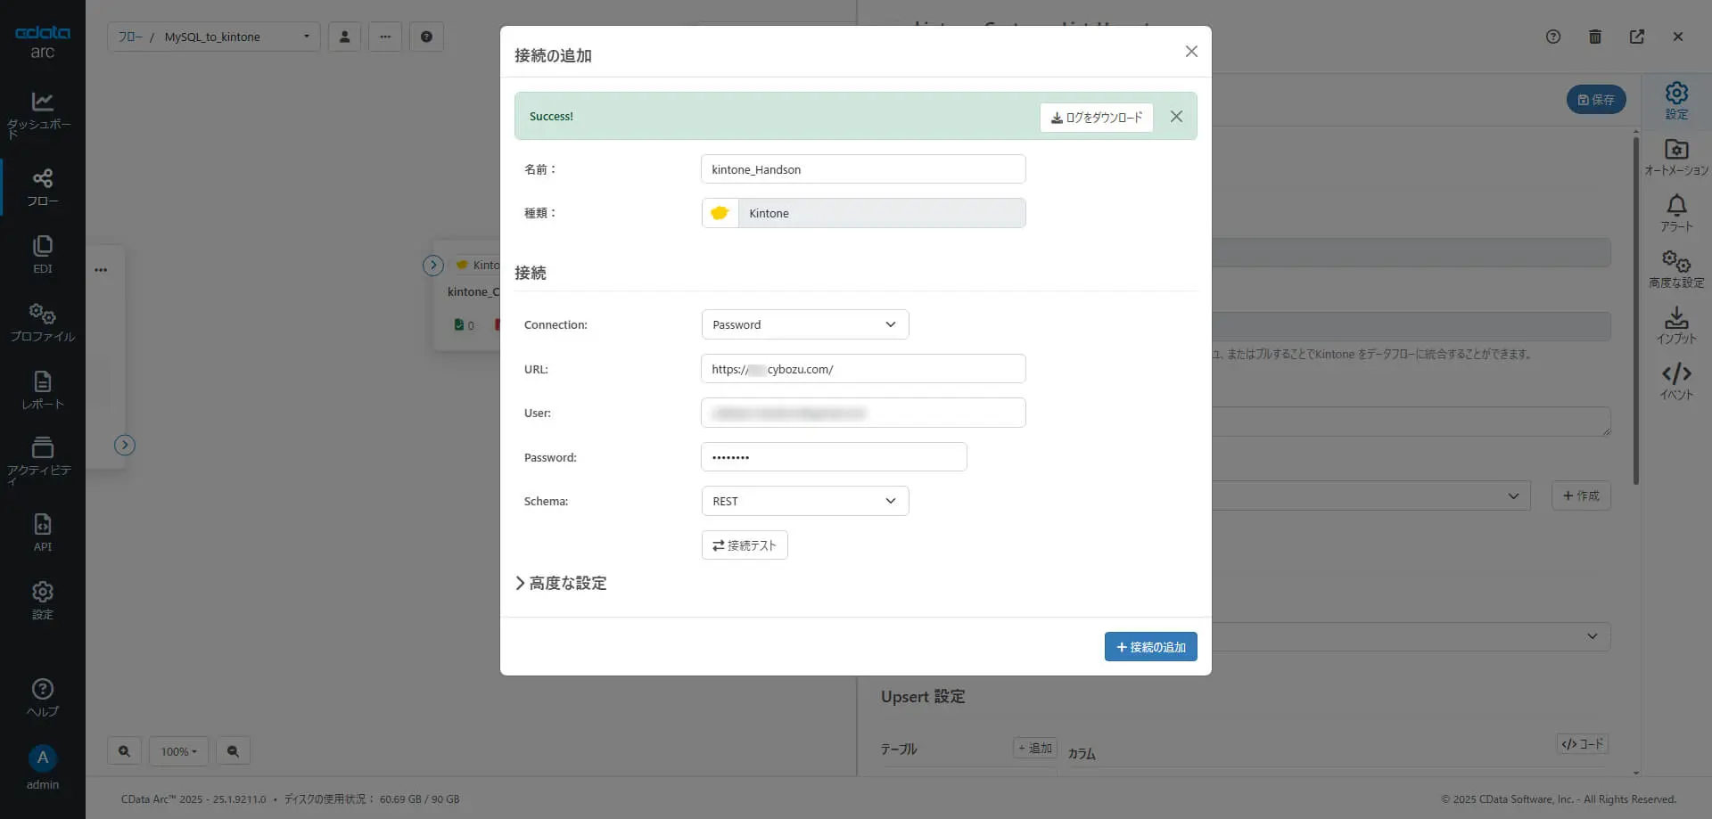
Task: Click the arrow on Kintone connector node
Action: pos(433,266)
